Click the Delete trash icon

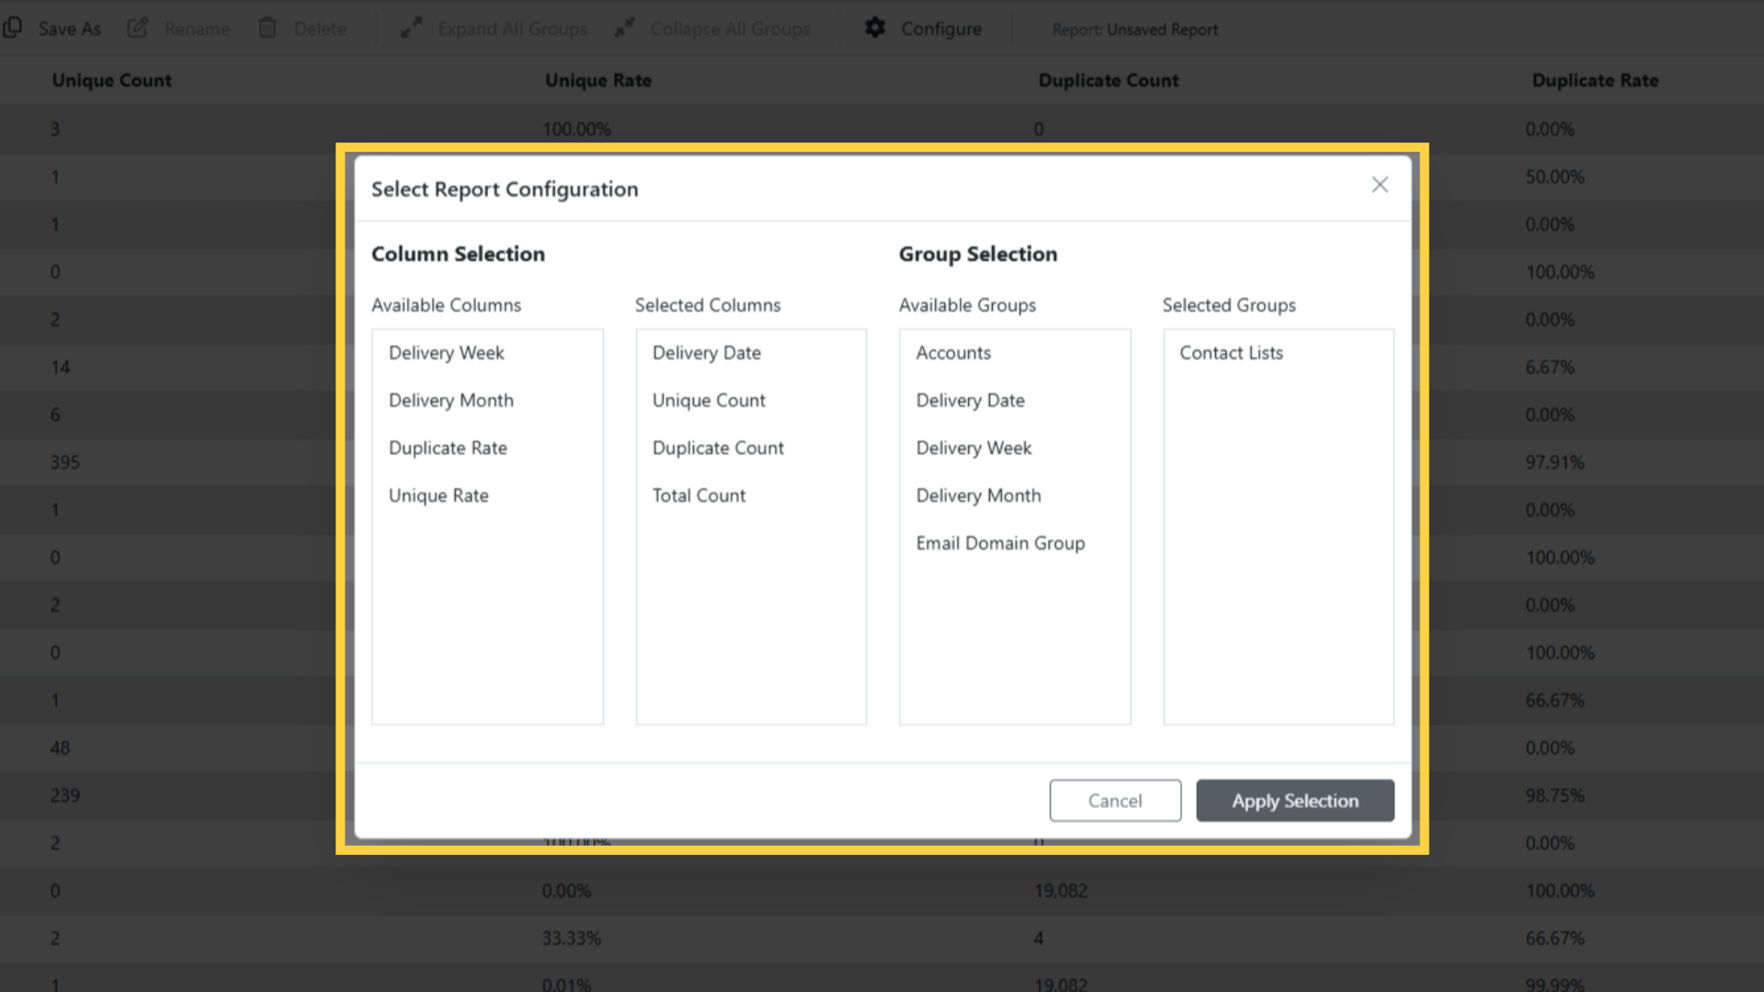(267, 28)
